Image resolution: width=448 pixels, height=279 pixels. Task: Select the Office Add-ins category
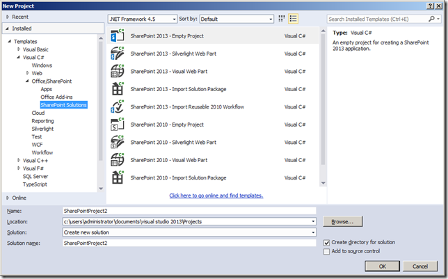56,97
